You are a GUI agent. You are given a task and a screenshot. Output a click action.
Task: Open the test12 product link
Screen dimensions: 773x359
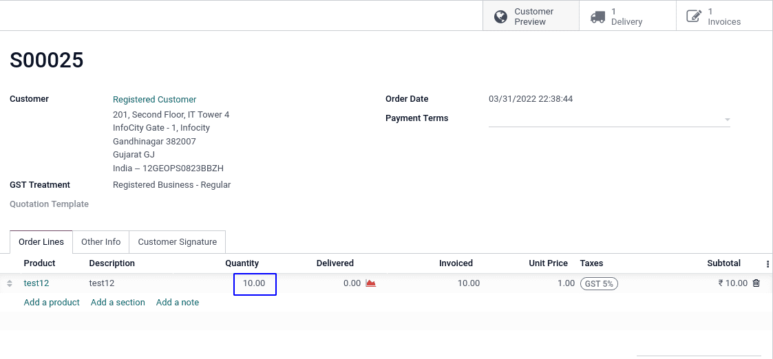(x=36, y=283)
